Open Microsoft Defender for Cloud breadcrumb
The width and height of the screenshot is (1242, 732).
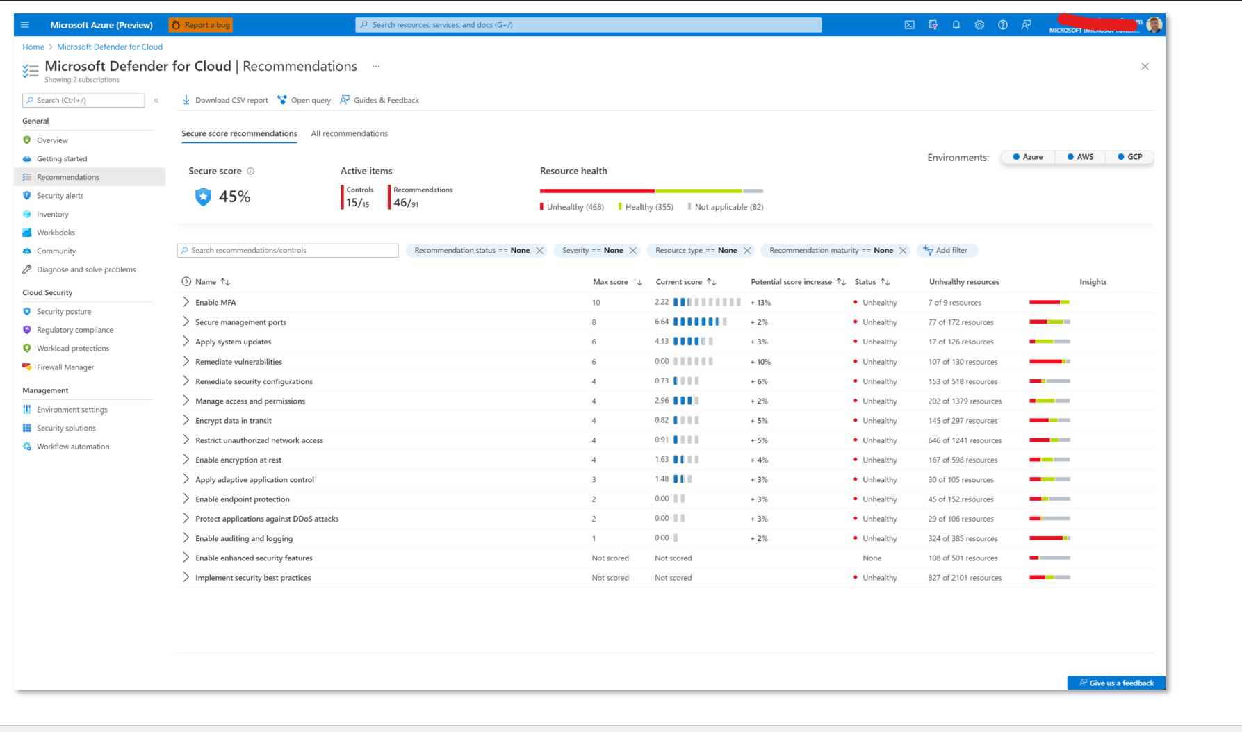(x=110, y=47)
